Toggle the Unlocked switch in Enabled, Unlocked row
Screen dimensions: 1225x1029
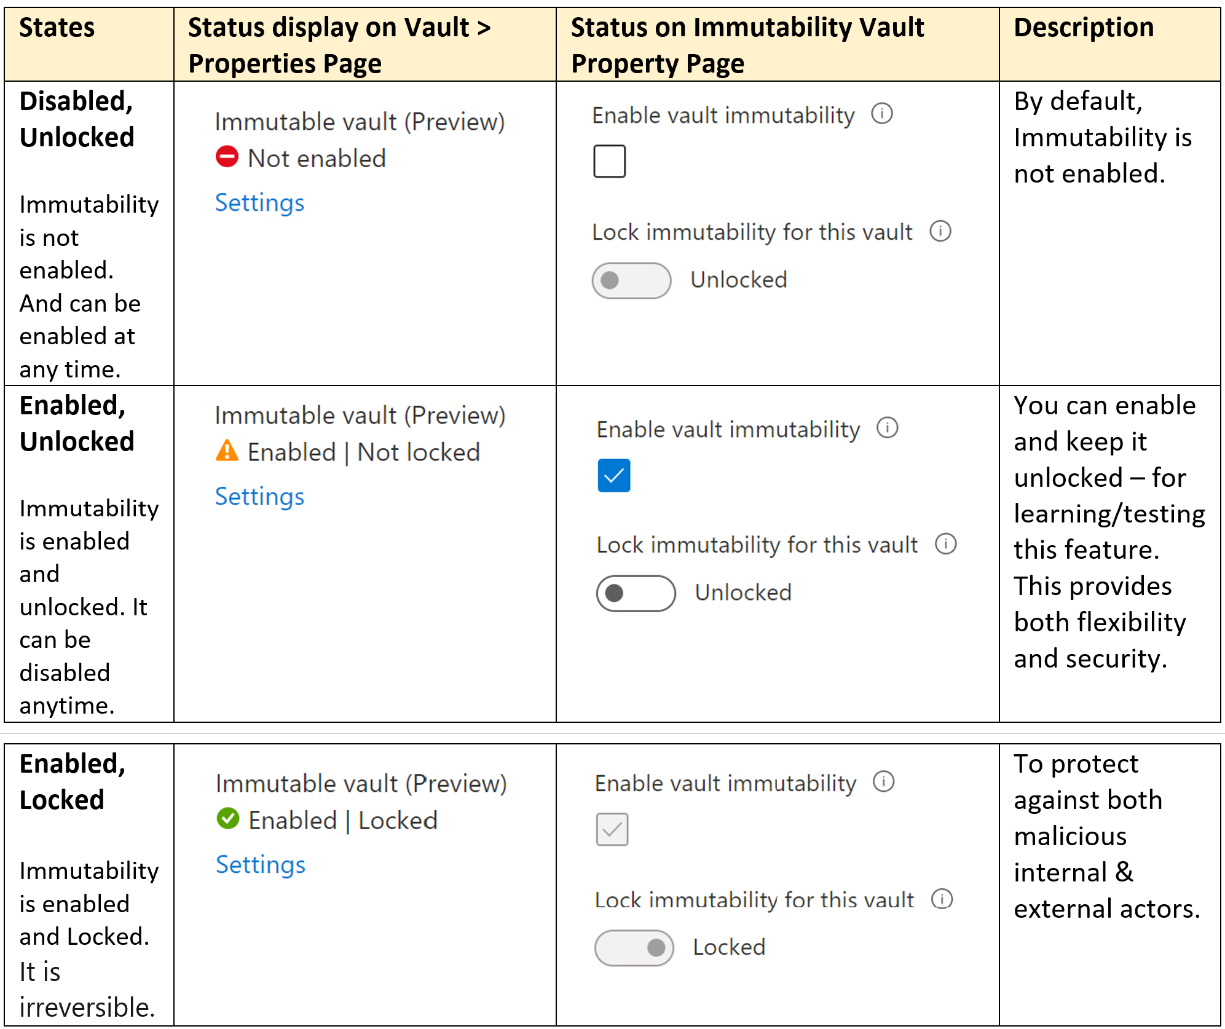636,593
